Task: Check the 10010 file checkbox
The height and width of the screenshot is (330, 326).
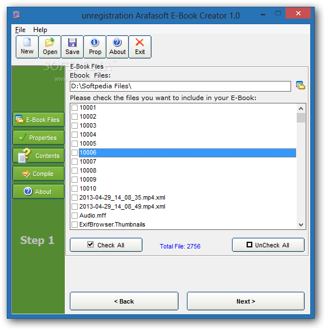Action: coord(74,188)
